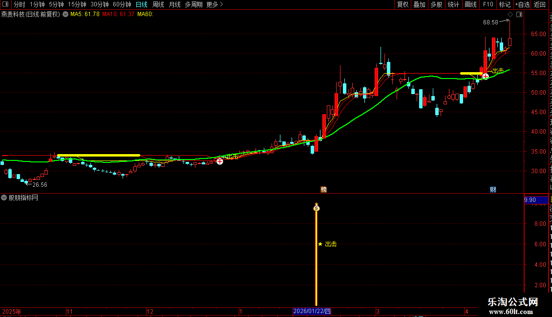Click the 榜 info marker on chart
The image size is (552, 317).
click(323, 189)
